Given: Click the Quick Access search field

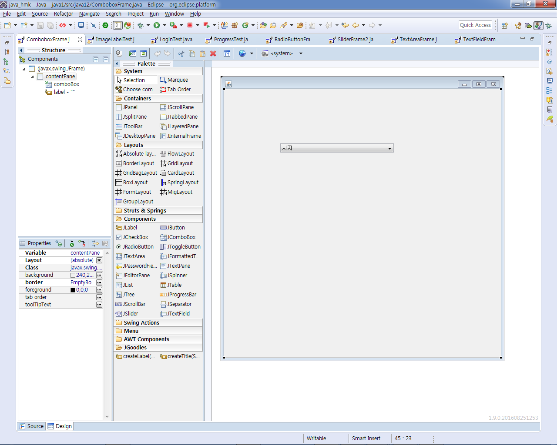Looking at the screenshot, I should point(475,25).
